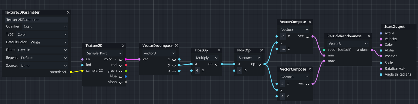Close the Texture2DParameter node

click(x=68, y=13)
